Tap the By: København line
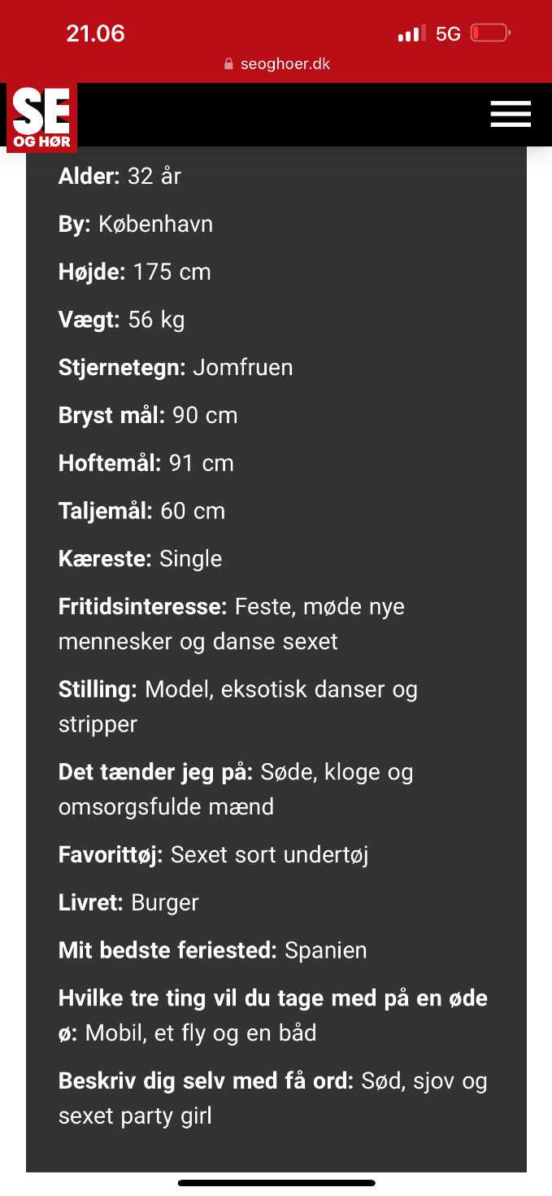The width and height of the screenshot is (552, 1196). 136,224
